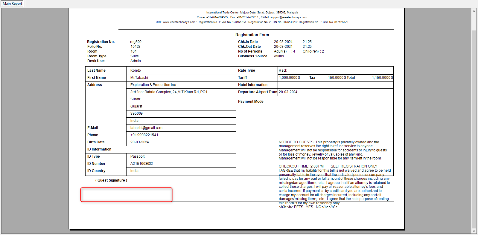The image size is (478, 235).
Task: Click the Payment Mode label
Action: (x=251, y=102)
